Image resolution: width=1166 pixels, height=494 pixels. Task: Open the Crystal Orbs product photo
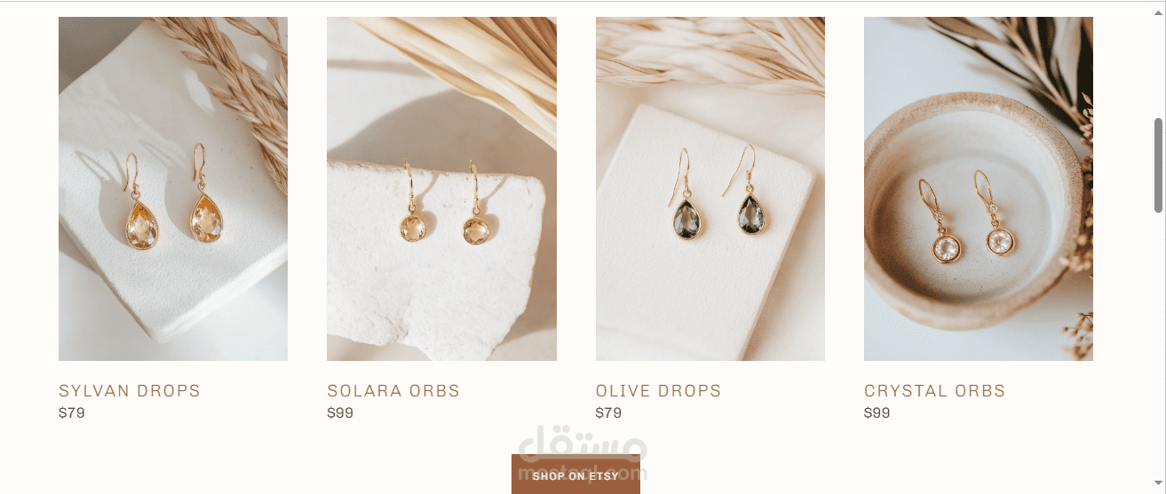(x=979, y=189)
